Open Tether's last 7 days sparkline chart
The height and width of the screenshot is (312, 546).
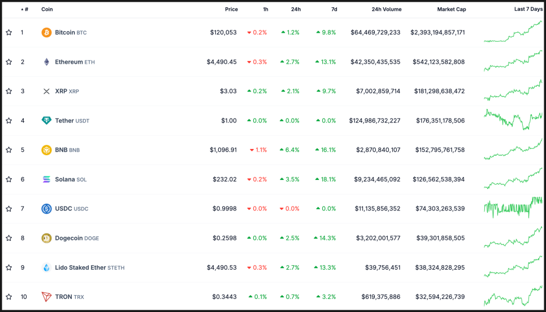[513, 121]
